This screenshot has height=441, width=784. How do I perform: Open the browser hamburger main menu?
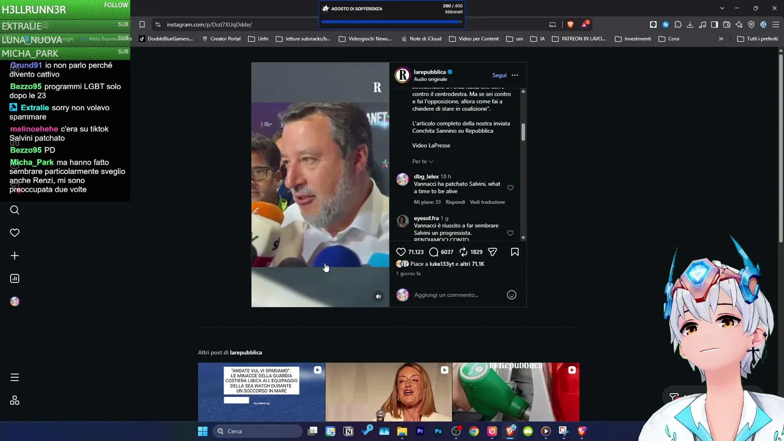click(x=775, y=24)
